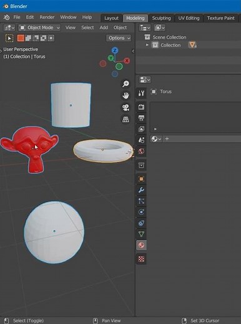Click the Pan view hand icon
Screen dimensions: 241x324
tap(125, 95)
